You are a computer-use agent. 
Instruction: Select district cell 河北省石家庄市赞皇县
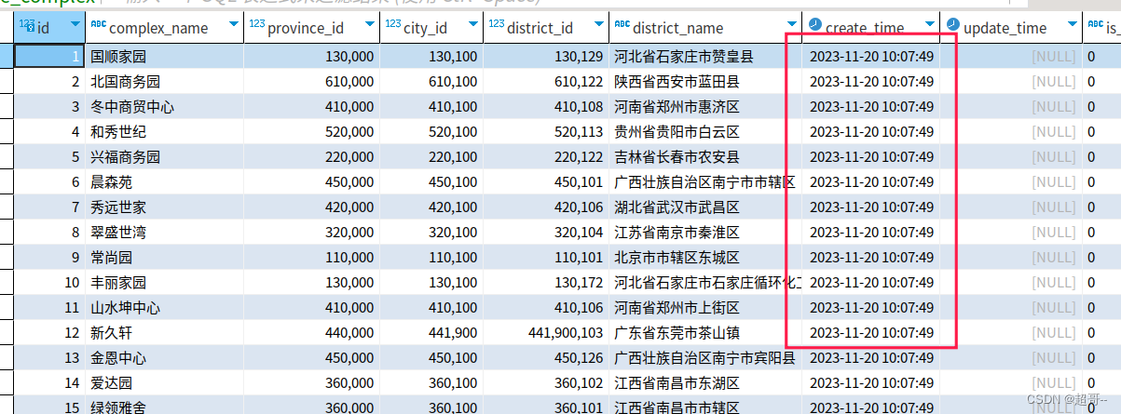click(x=705, y=57)
